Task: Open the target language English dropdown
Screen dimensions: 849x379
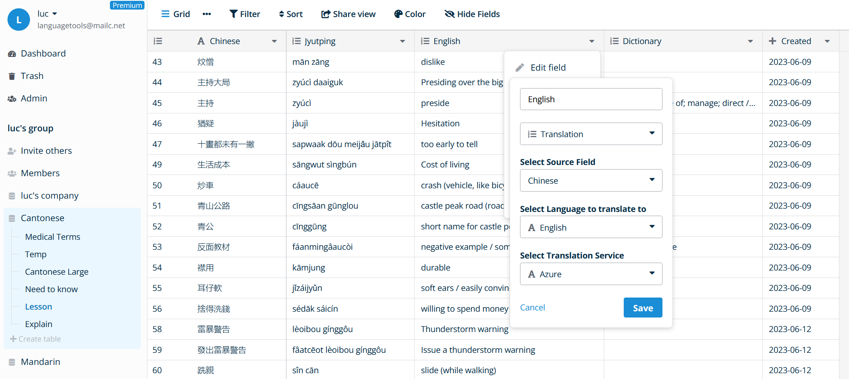Action: pos(591,227)
